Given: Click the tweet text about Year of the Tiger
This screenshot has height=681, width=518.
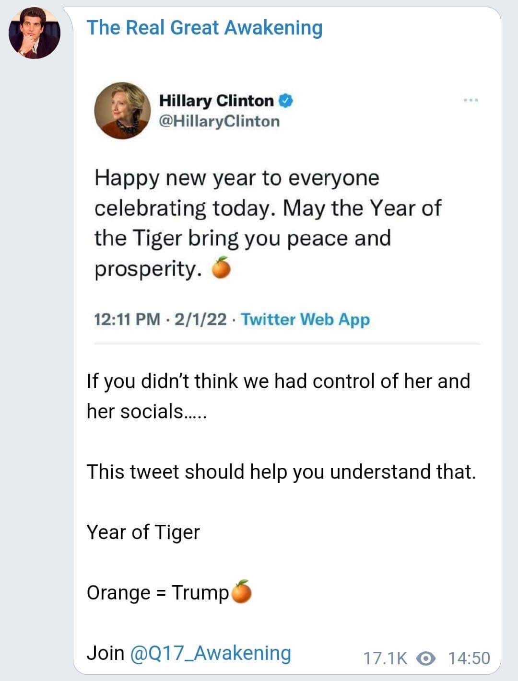Looking at the screenshot, I should pos(266,208).
